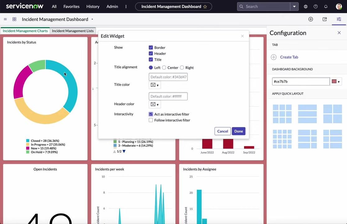This screenshot has height=224, width=347.
Task: Click the dashboard grid overview icon
Action: coord(14,19)
